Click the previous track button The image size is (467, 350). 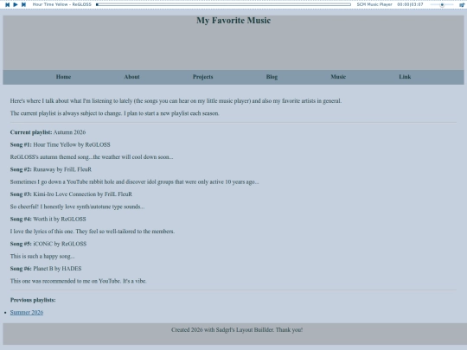coord(8,4)
